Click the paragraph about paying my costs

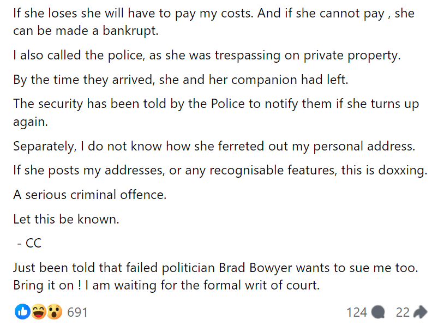click(213, 22)
